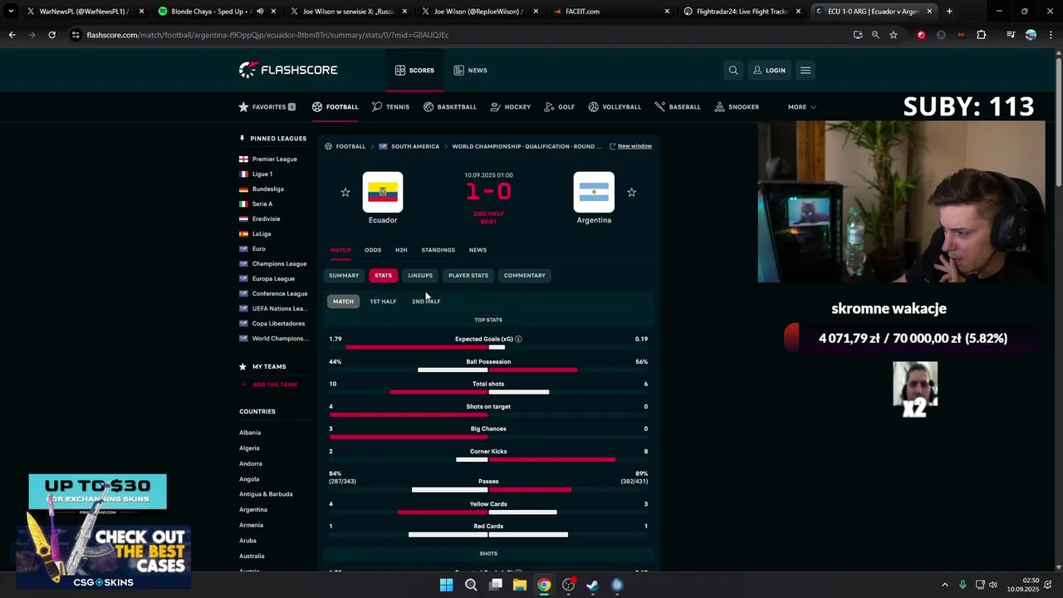
Task: Expand hidden system tray icons
Action: click(x=944, y=585)
